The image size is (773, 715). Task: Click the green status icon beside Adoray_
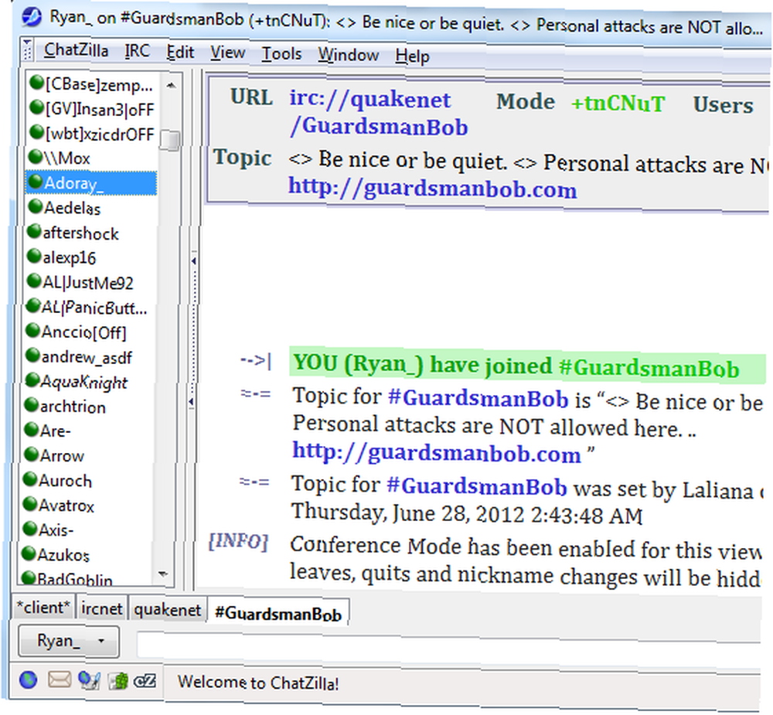click(x=36, y=182)
